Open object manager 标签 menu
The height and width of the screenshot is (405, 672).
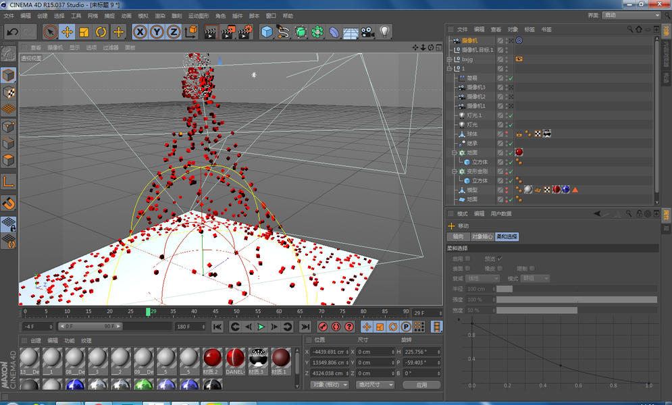click(x=529, y=30)
